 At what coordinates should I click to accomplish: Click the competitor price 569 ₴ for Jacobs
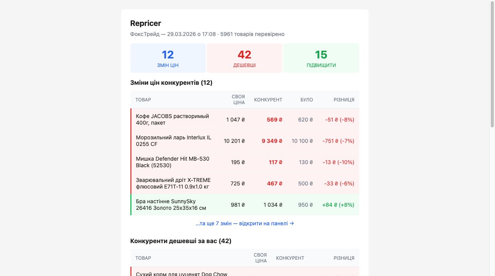274,119
